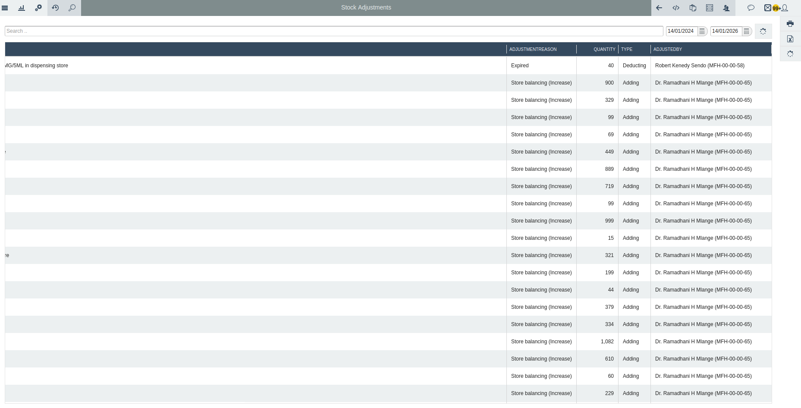This screenshot has height=408, width=801.
Task: Click the clipboard paste icon
Action: (693, 8)
